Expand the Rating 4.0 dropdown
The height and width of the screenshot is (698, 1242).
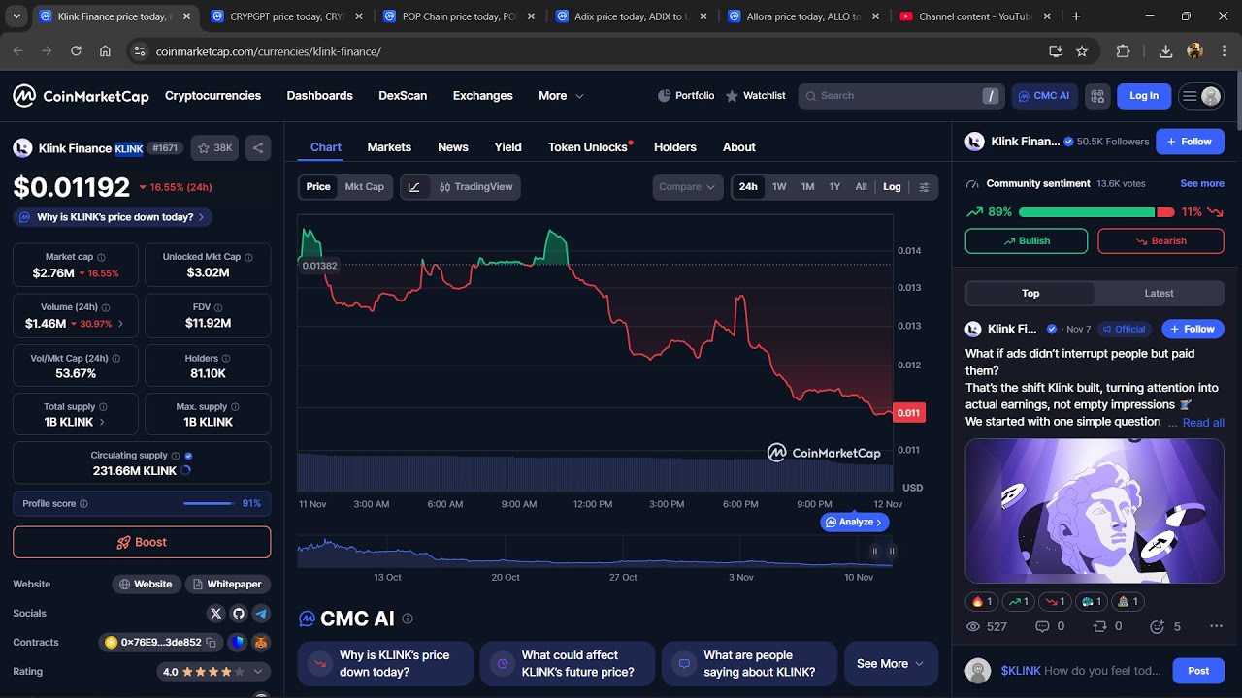[x=258, y=671]
